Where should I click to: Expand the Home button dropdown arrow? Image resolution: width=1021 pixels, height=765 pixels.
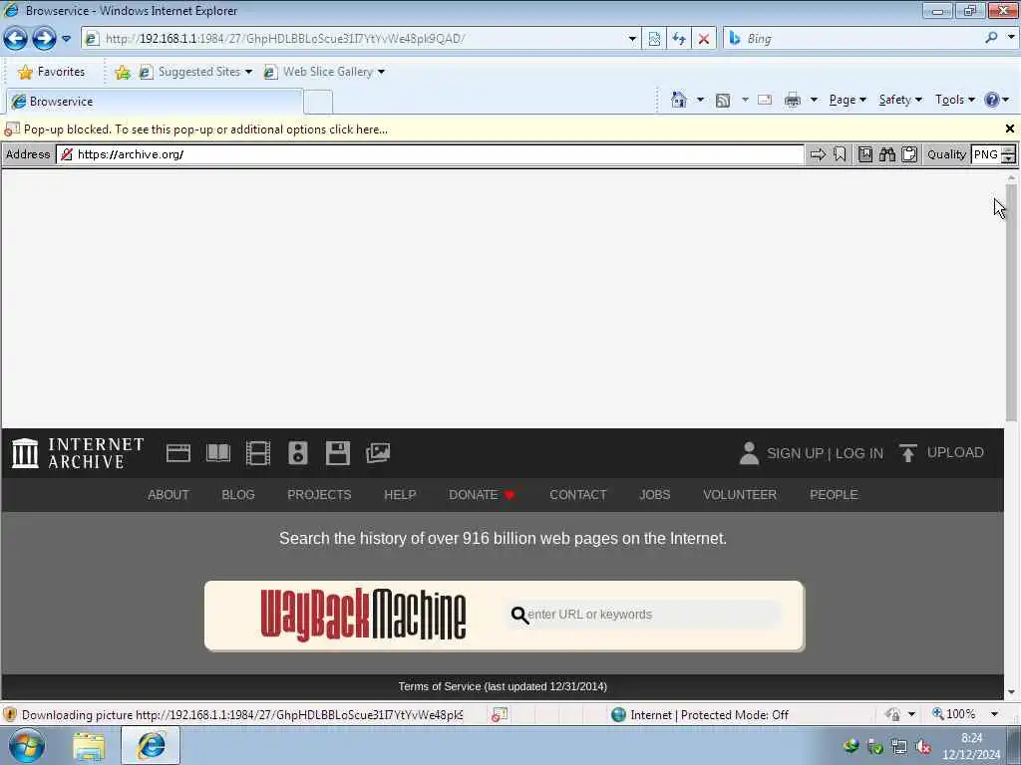point(700,100)
